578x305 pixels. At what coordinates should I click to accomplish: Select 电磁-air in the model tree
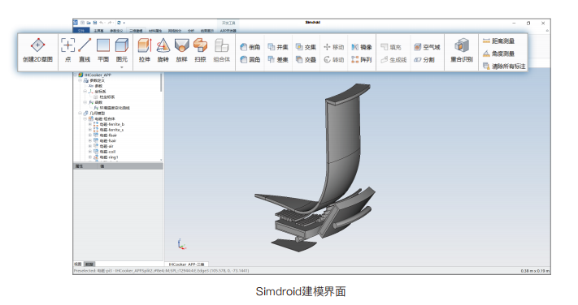click(106, 146)
